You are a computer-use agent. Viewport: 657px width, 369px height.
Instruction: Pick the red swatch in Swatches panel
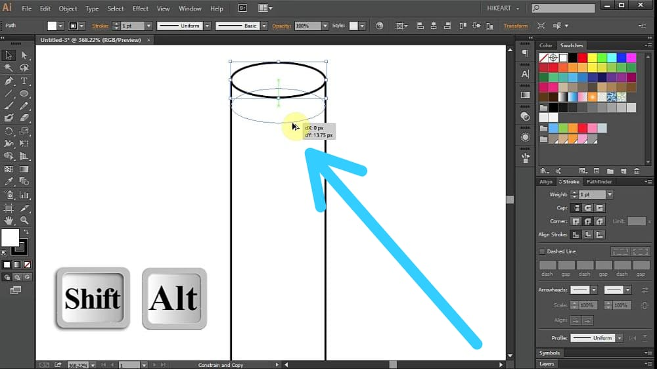[x=582, y=58]
